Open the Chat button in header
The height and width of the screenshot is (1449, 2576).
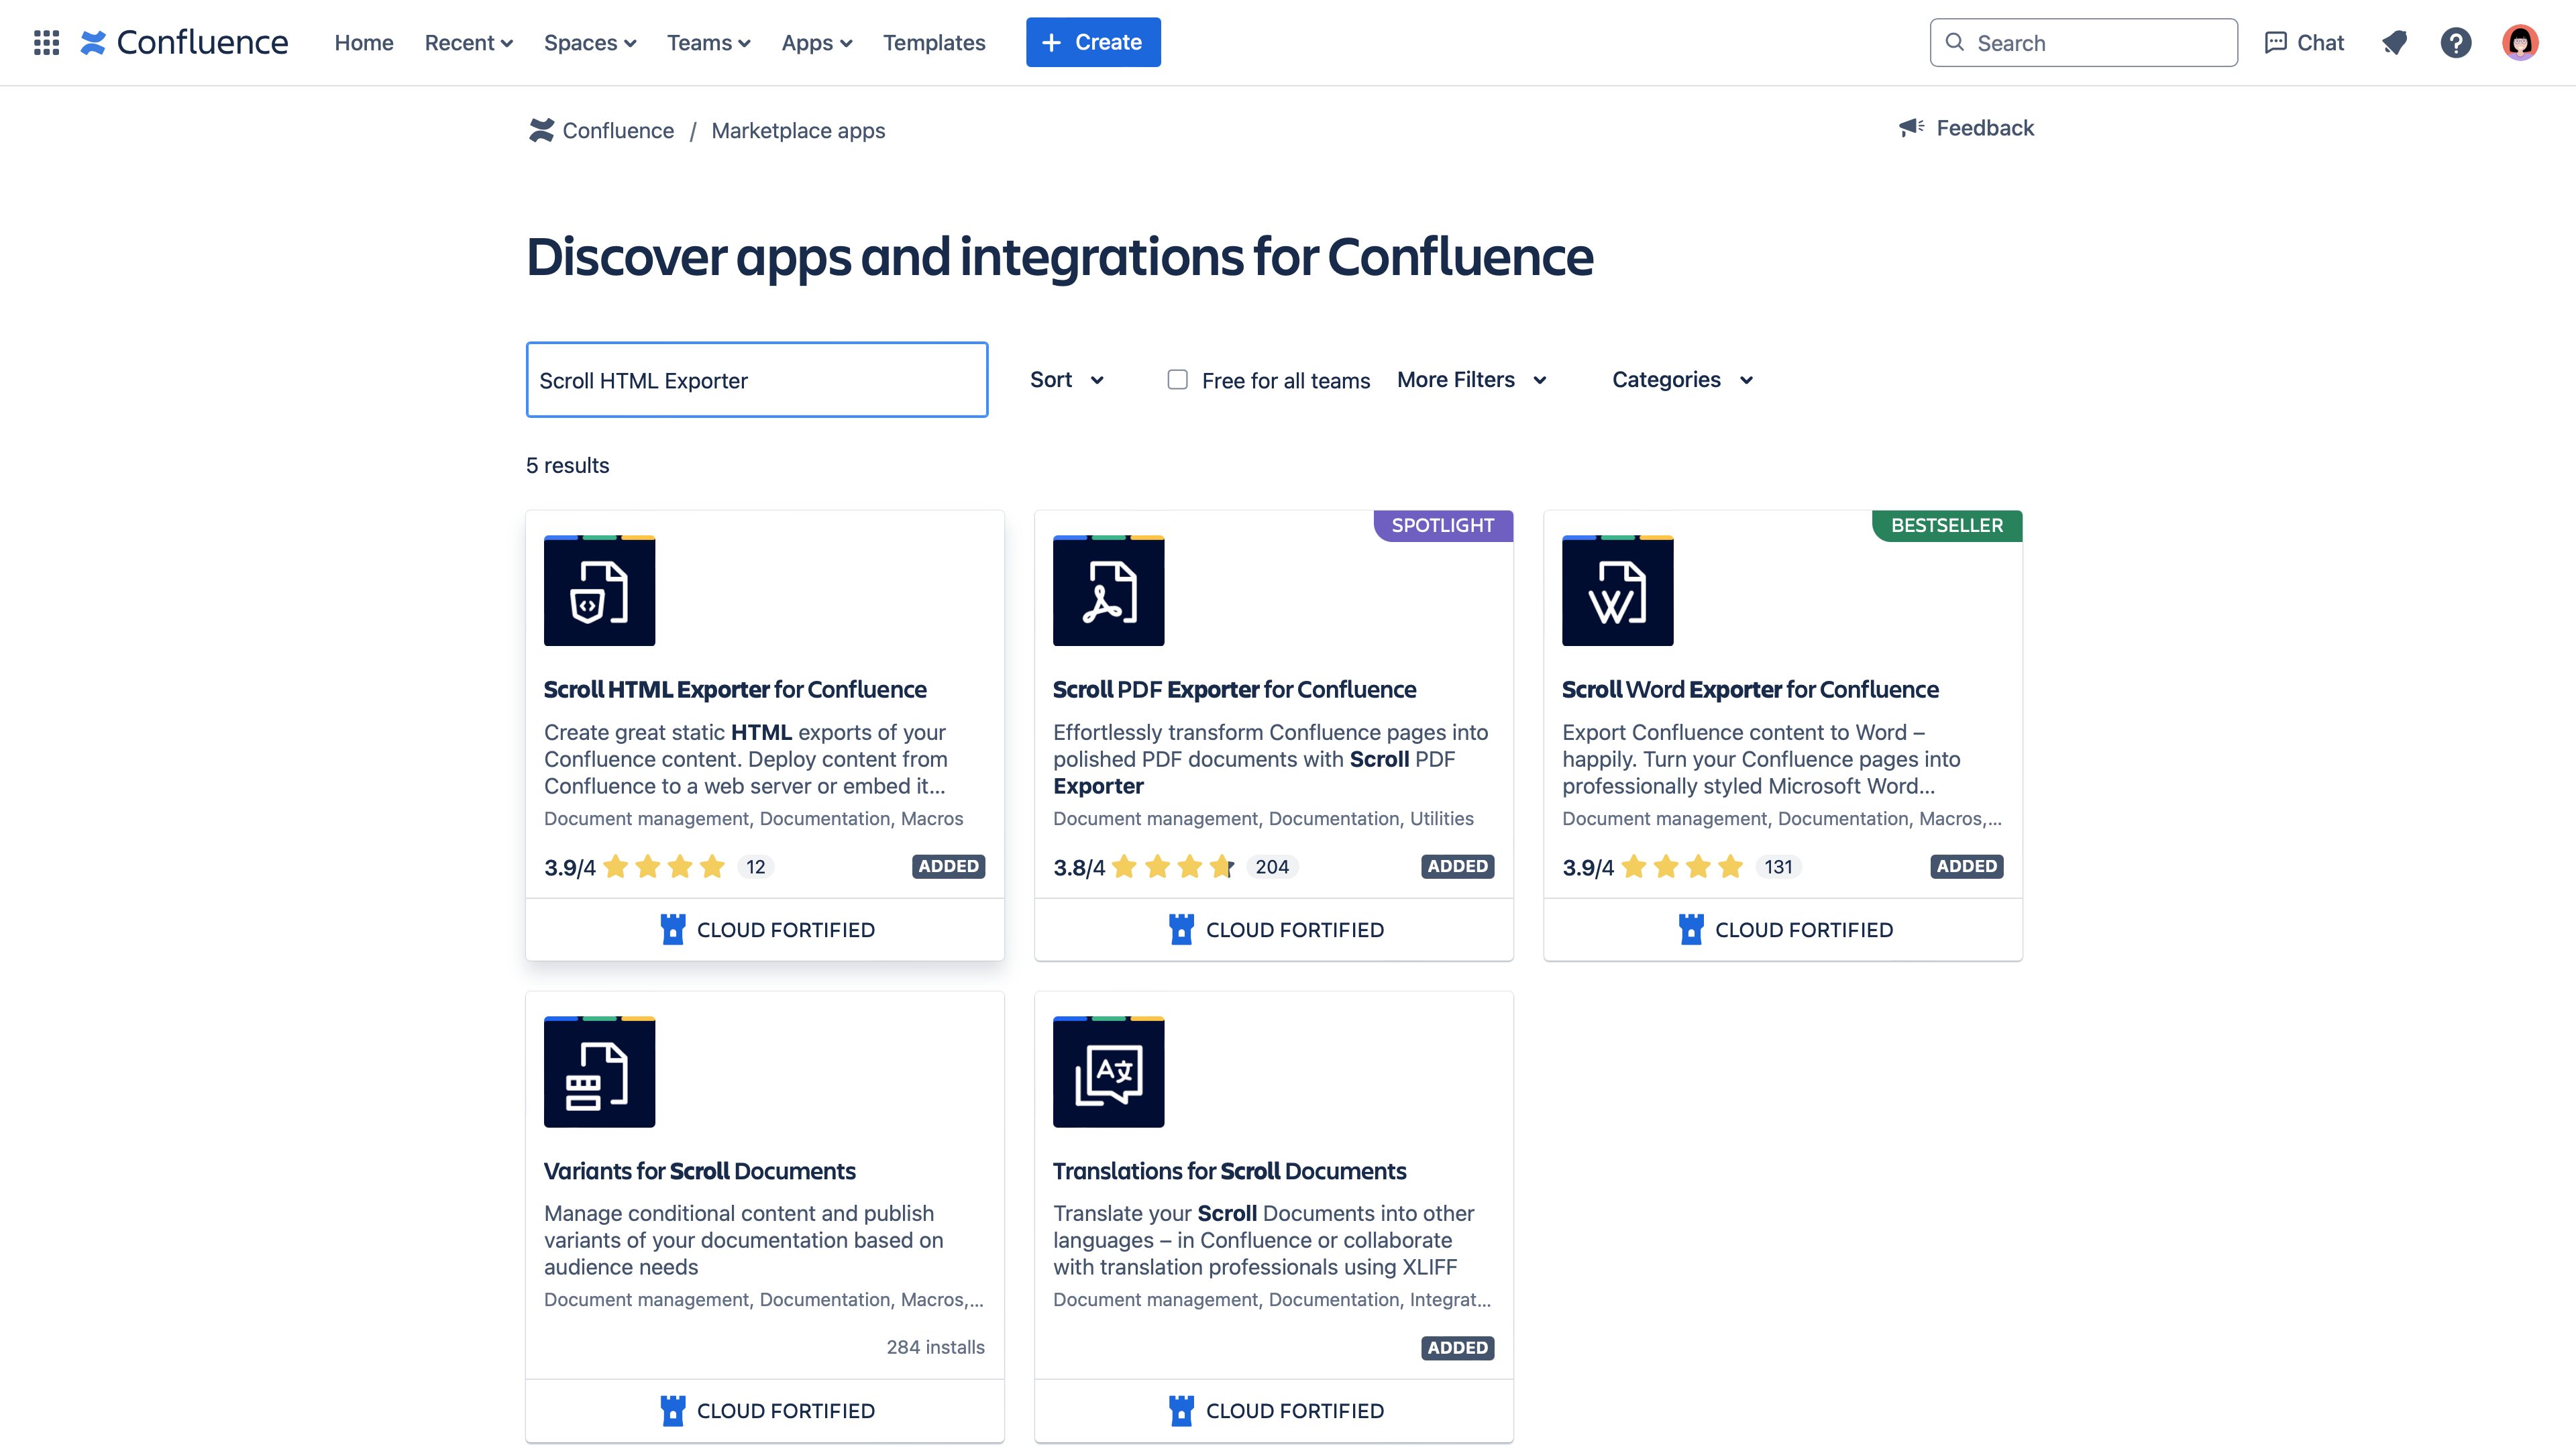coord(2304,42)
